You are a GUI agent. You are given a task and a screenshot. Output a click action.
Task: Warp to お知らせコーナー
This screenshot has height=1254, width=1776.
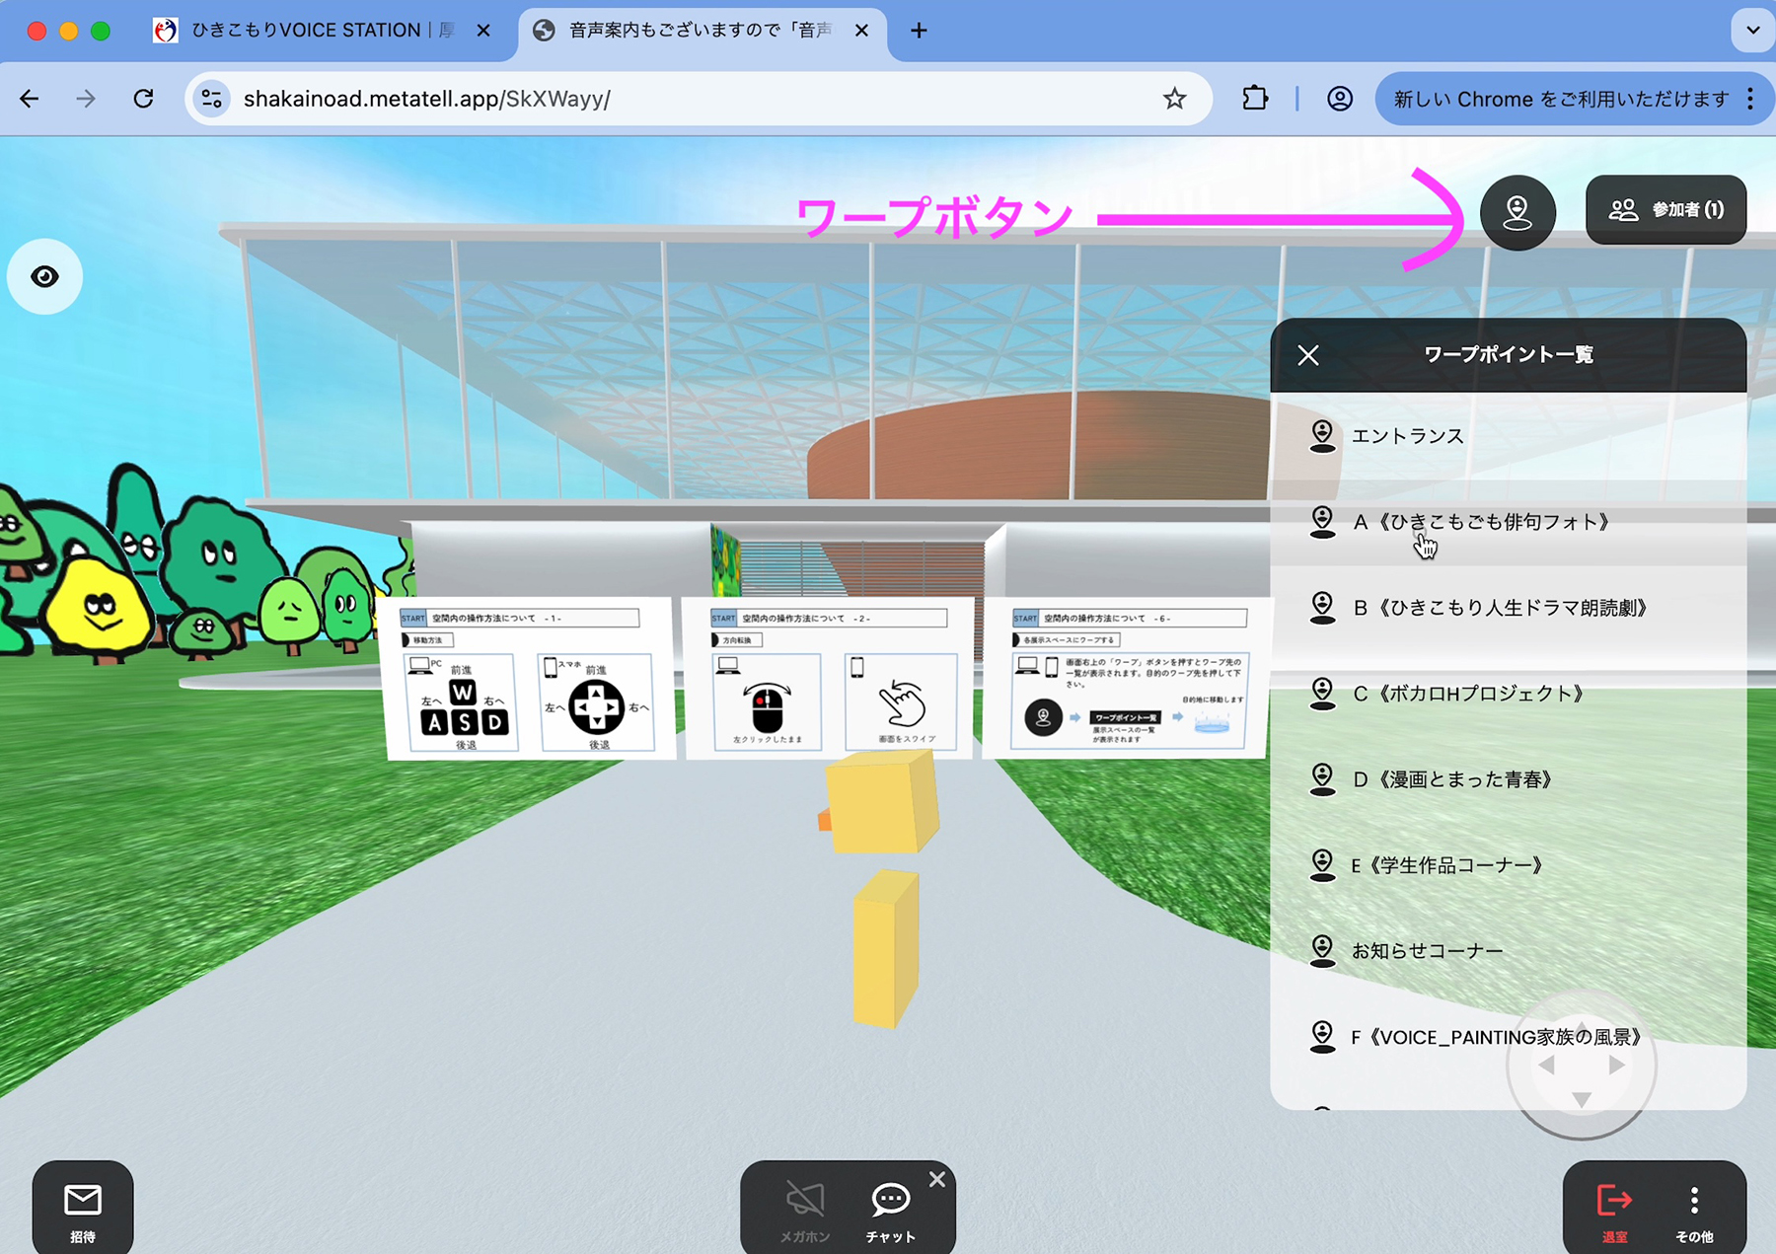click(x=1508, y=951)
